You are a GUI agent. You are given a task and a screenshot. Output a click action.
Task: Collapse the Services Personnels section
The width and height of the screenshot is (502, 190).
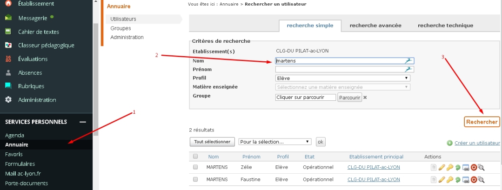click(x=82, y=122)
